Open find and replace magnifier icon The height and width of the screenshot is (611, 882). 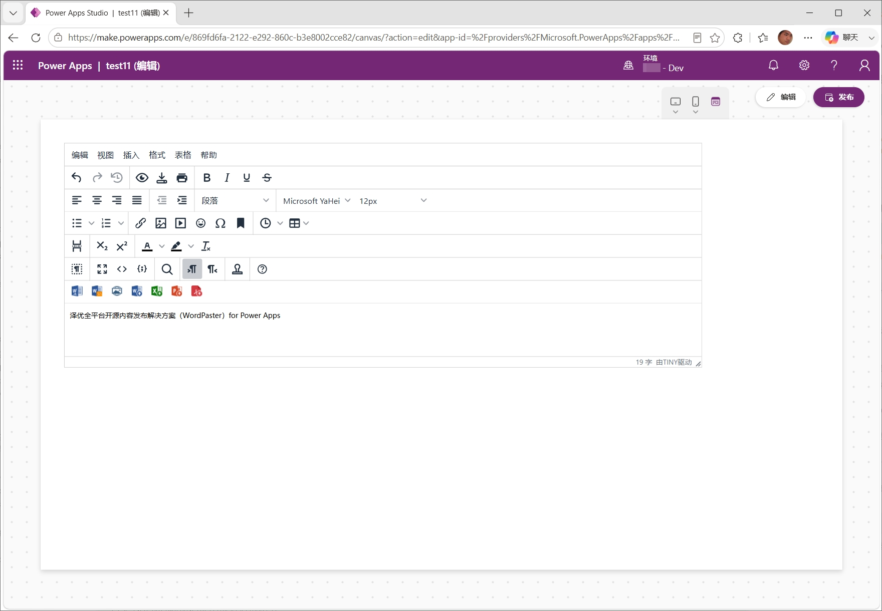(x=167, y=269)
